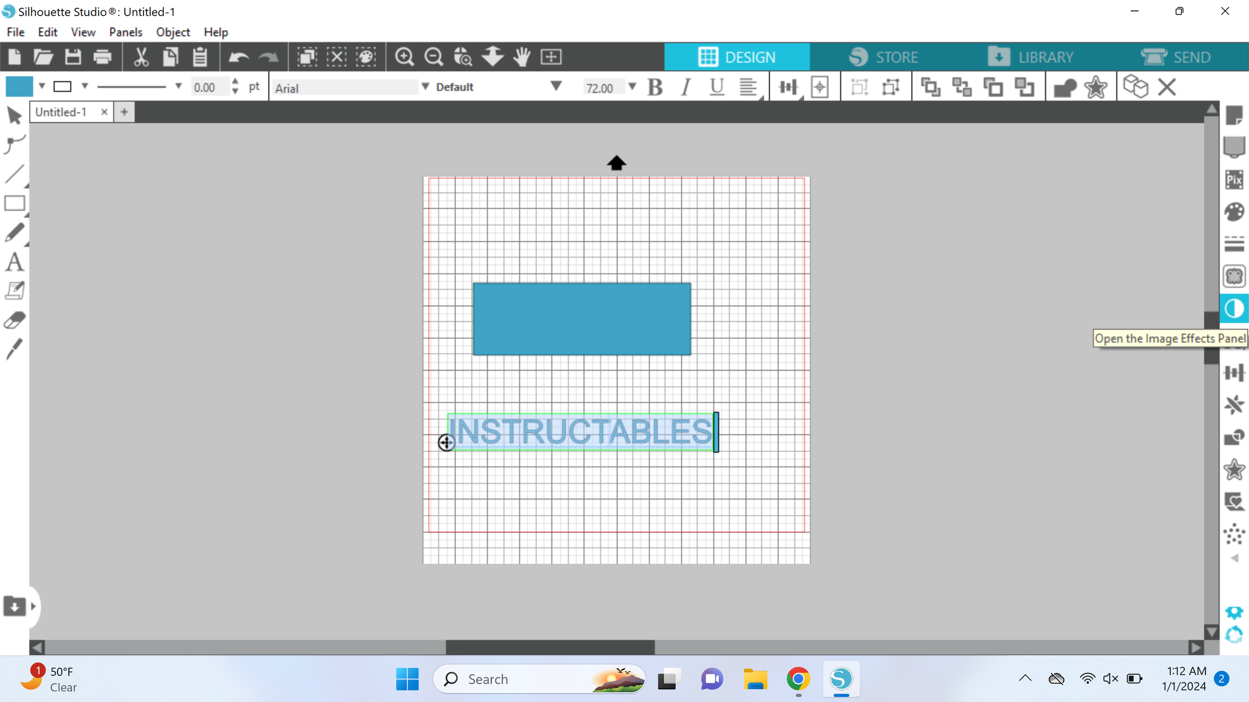Select the Draw a Rectangle tool
The width and height of the screenshot is (1249, 702).
coord(15,203)
